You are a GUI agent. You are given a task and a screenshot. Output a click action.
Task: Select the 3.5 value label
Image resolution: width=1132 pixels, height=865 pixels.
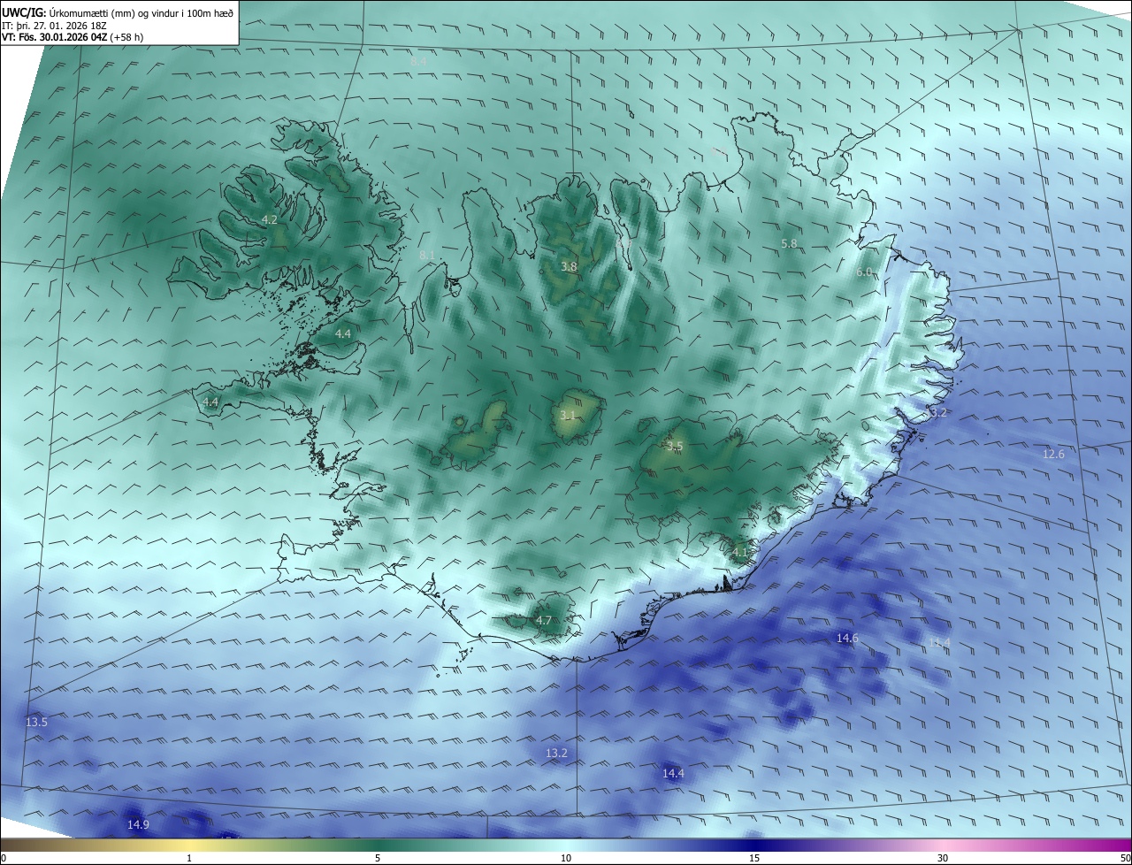click(x=675, y=447)
